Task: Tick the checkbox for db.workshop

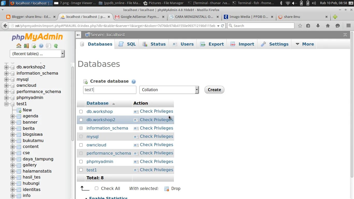Action: 81,112
